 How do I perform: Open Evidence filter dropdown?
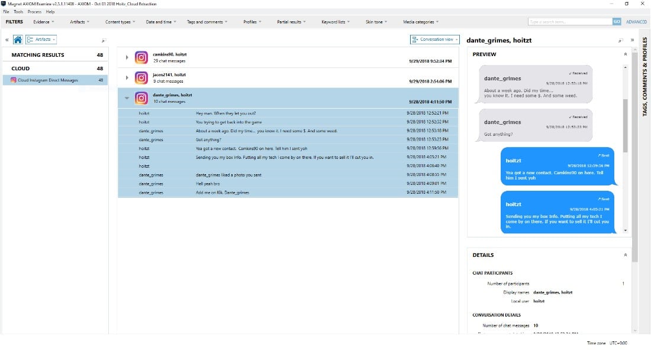coord(44,22)
